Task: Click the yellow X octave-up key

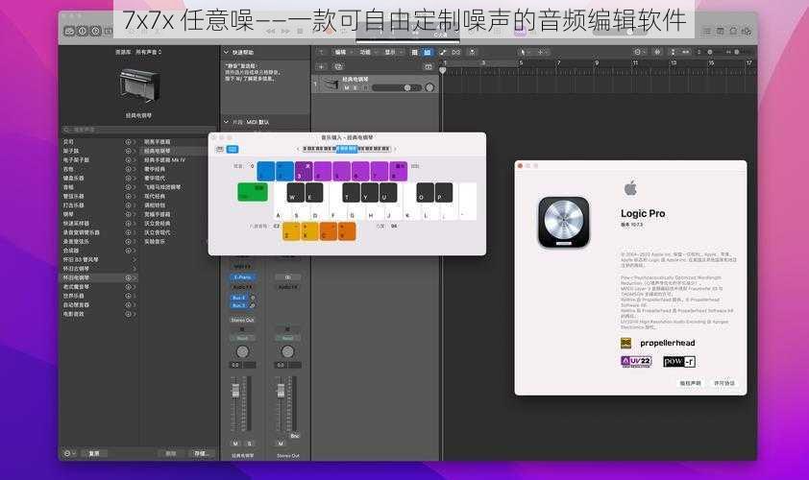Action: 309,231
